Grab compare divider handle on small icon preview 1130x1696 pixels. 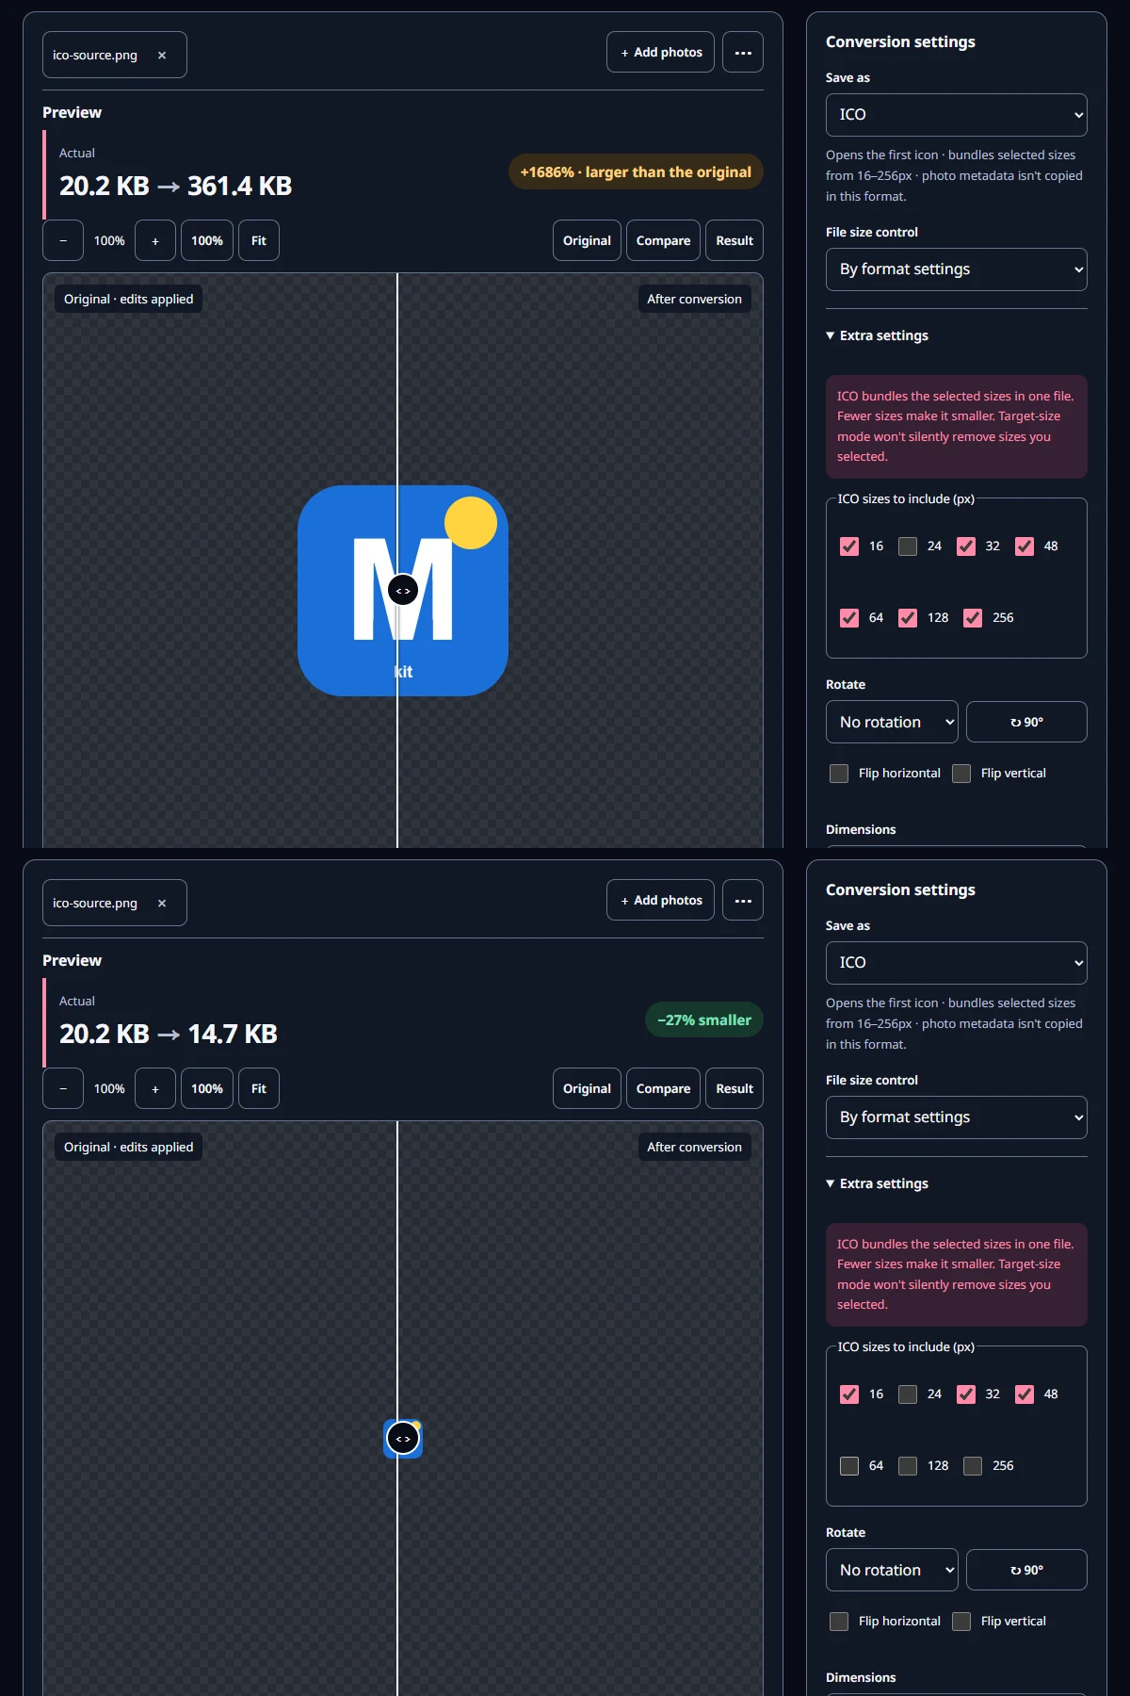[x=403, y=1439]
